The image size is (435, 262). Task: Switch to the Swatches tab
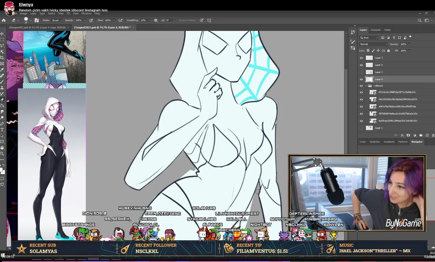coord(375,142)
